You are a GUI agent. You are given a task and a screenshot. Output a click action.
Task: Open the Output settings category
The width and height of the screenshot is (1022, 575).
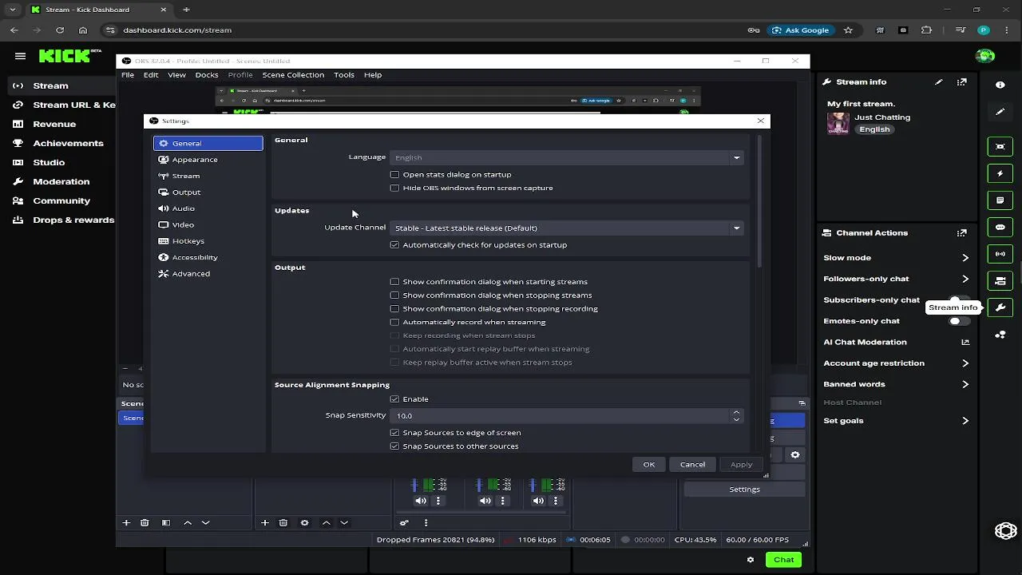[x=208, y=192]
